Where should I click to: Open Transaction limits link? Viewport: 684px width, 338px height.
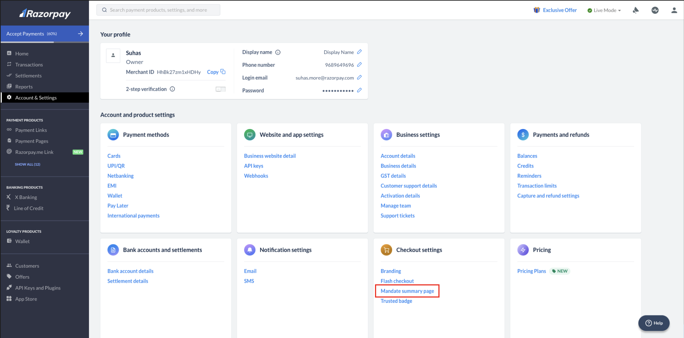pyautogui.click(x=537, y=186)
